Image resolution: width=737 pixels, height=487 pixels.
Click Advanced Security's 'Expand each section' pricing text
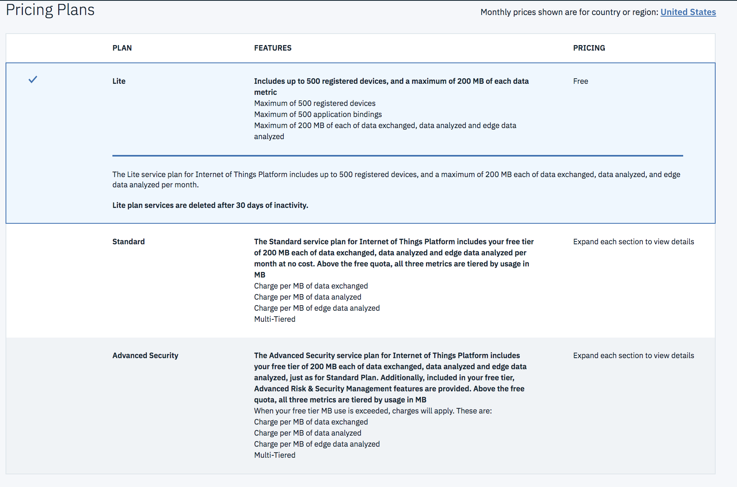[634, 355]
